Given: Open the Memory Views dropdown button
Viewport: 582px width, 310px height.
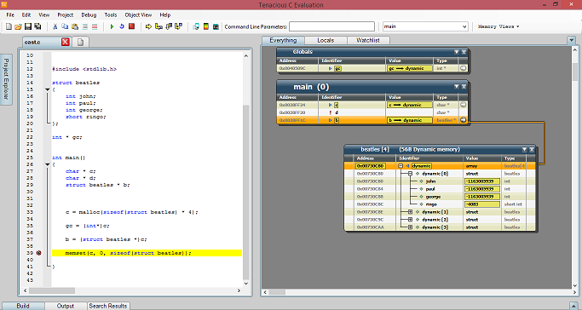Looking at the screenshot, I should pos(498,26).
